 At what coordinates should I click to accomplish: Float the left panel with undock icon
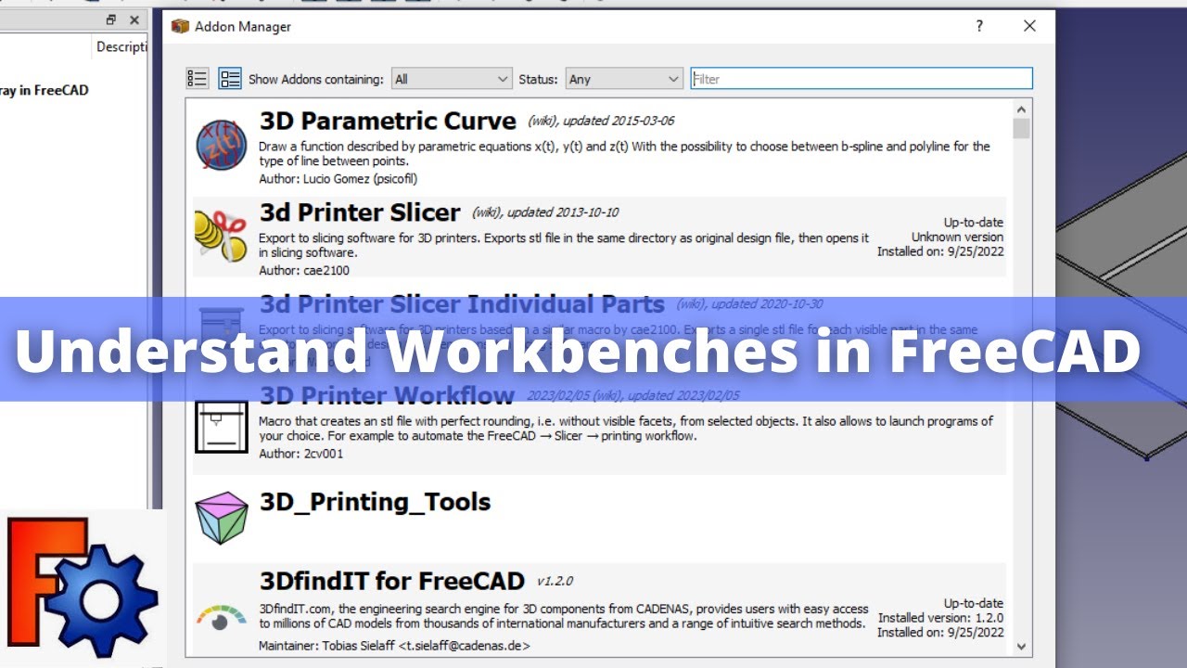(x=111, y=19)
